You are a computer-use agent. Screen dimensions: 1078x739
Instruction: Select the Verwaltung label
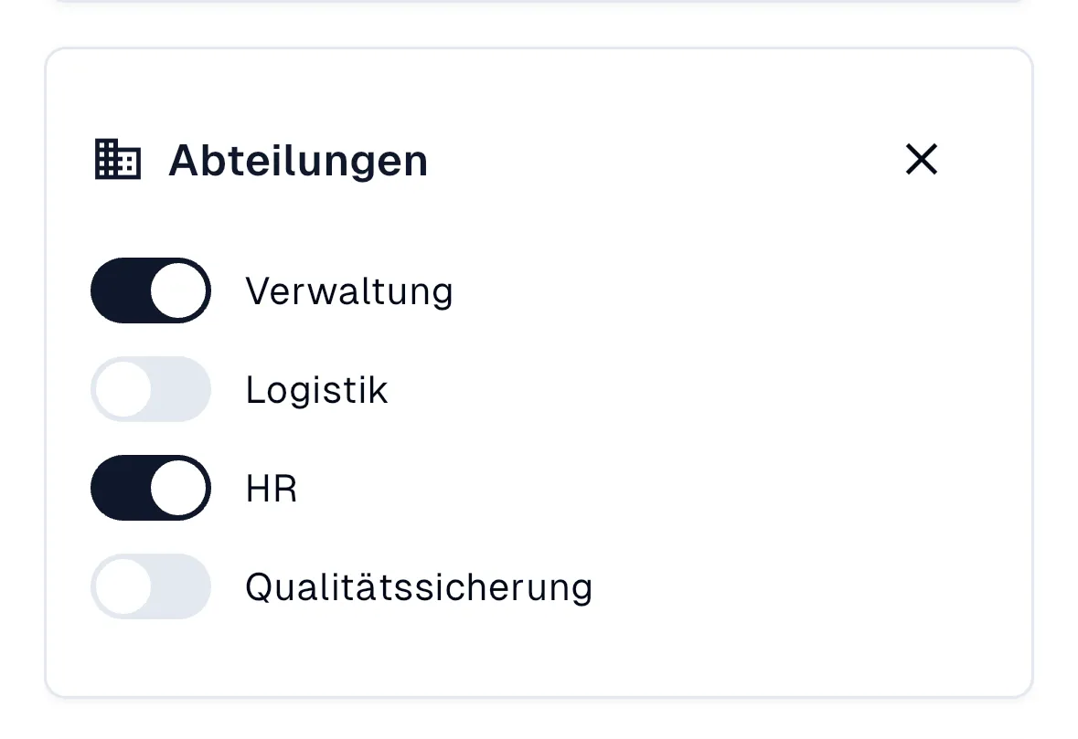(349, 290)
